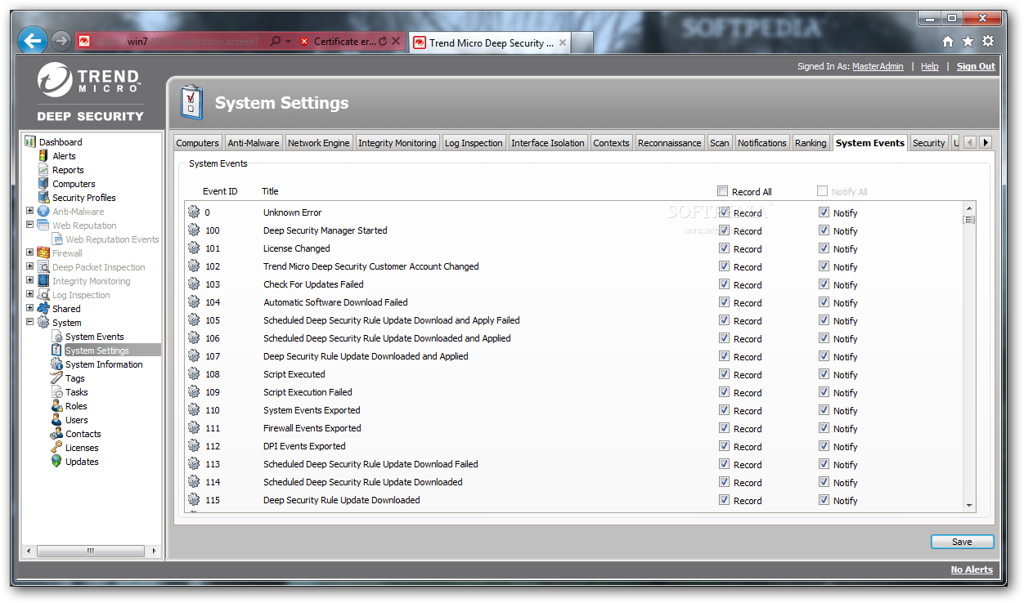This screenshot has height=603, width=1024.
Task: Collapse the Web Reputation tree node
Action: 30,225
